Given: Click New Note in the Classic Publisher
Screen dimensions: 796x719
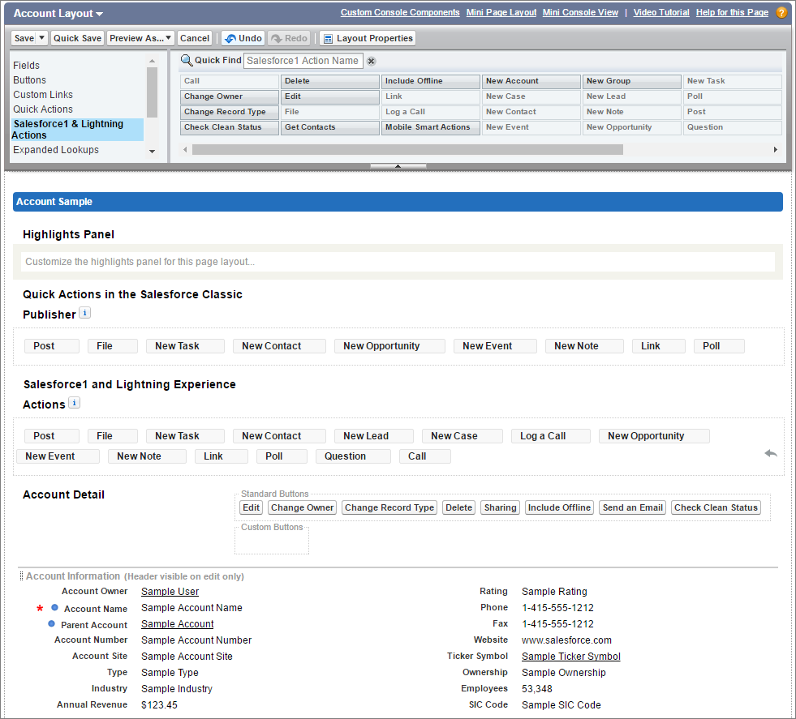Looking at the screenshot, I should point(584,346).
